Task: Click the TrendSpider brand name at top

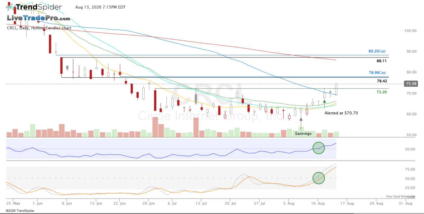Action: [x=39, y=7]
